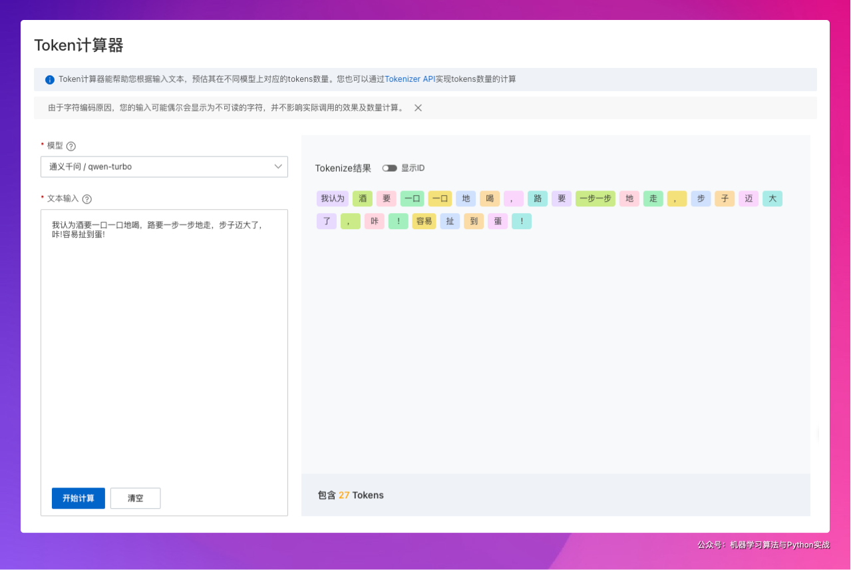
Task: Click the help icon next to 文本输入
Action: [x=86, y=199]
